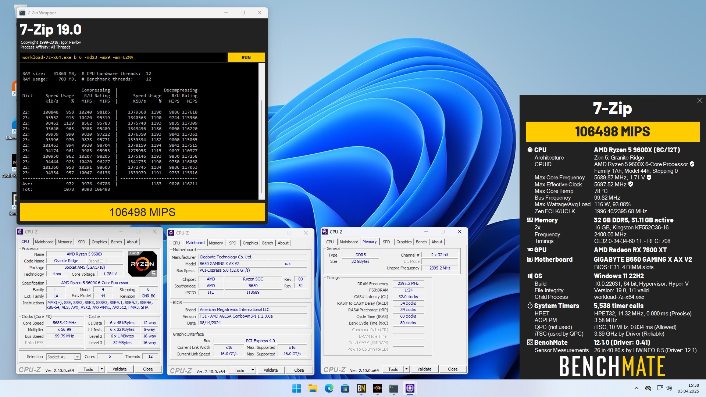Click Validate in right CPU-Z window
The height and width of the screenshot is (397, 706).
tap(424, 369)
